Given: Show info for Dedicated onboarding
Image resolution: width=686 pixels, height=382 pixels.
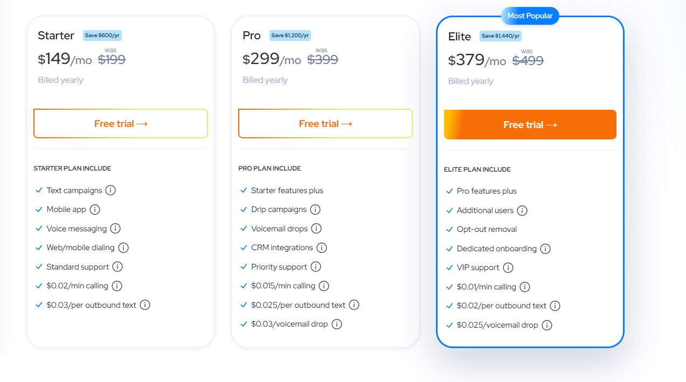Looking at the screenshot, I should (x=545, y=249).
